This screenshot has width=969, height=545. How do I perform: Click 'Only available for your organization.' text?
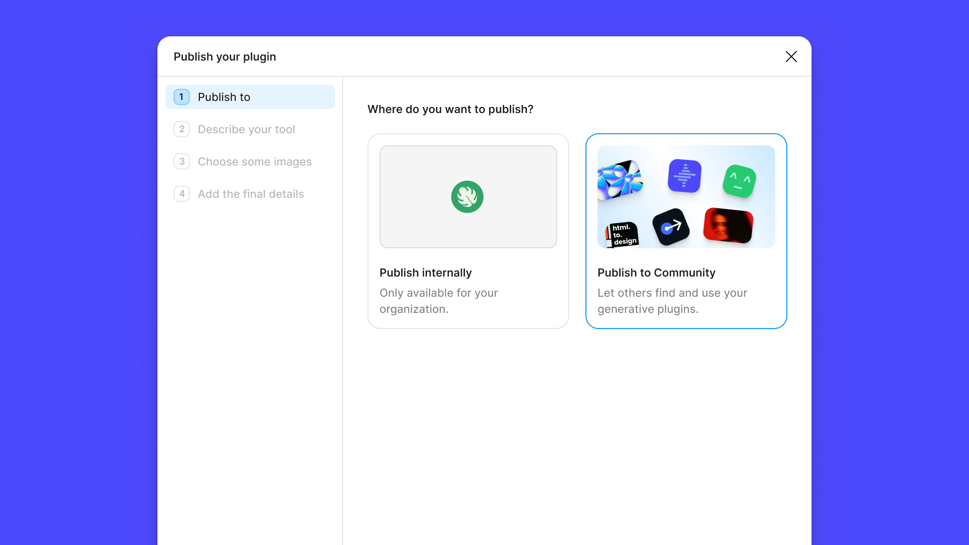[x=439, y=301]
